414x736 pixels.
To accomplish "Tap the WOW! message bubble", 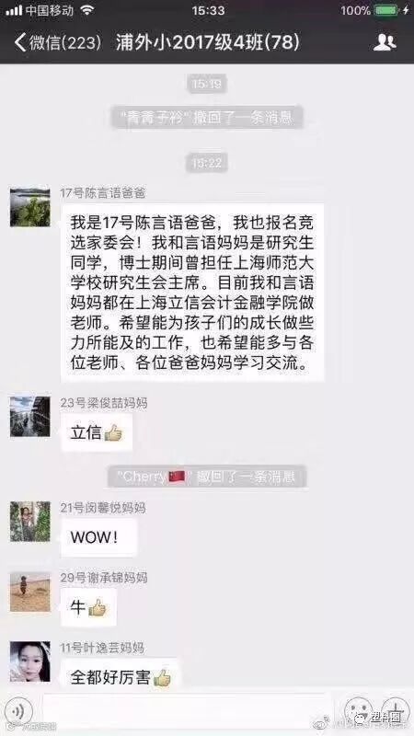I will point(98,537).
